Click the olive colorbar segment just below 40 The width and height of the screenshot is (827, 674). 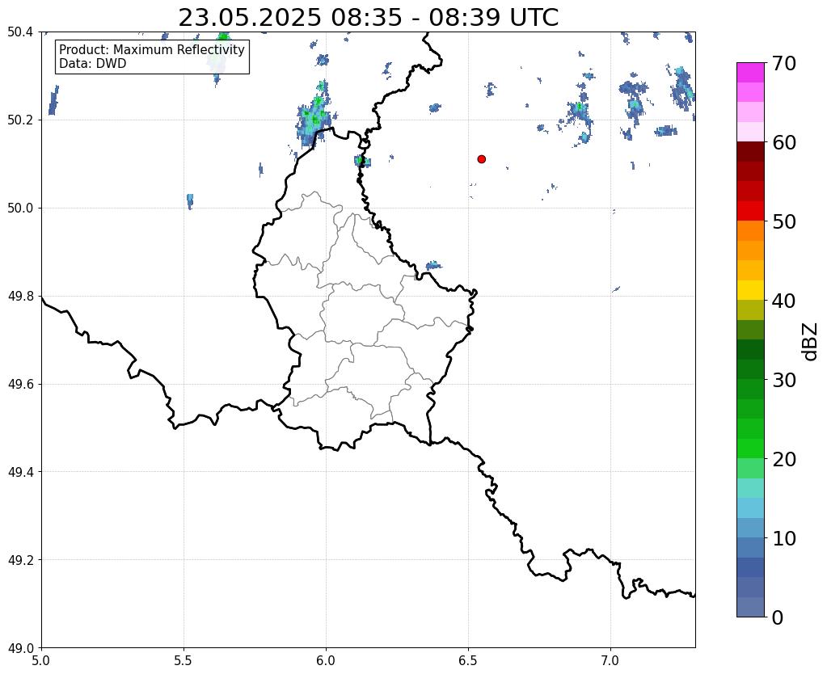click(x=750, y=310)
